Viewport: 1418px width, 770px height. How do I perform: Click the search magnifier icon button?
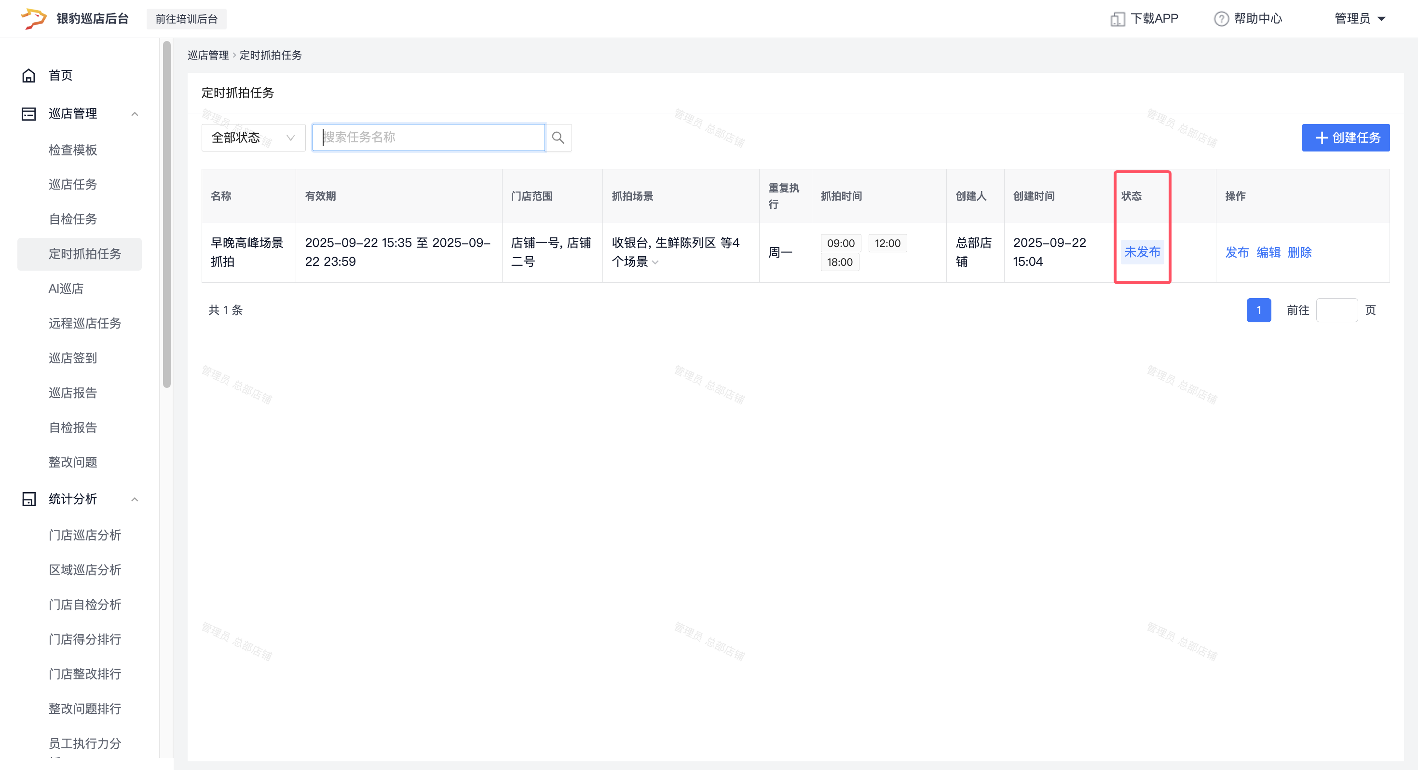click(558, 137)
